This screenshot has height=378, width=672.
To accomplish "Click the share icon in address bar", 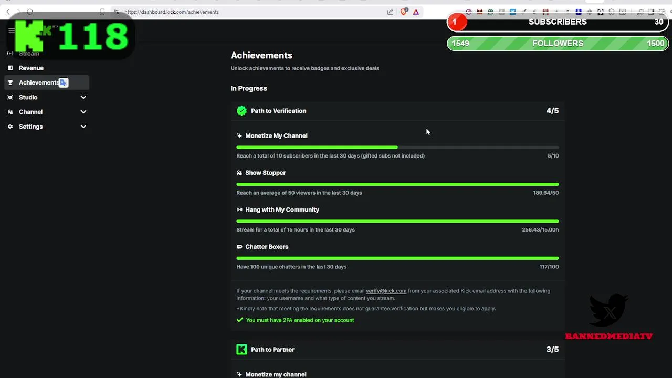I will point(390,12).
